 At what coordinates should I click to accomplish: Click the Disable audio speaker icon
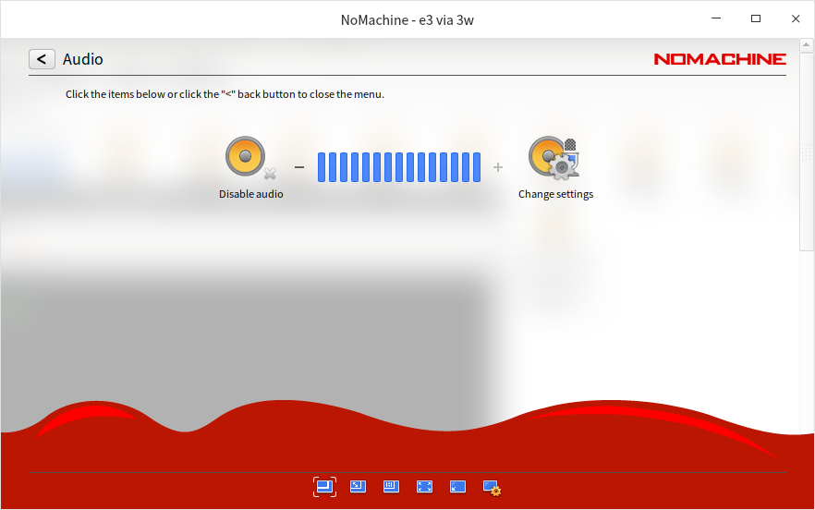(x=250, y=157)
